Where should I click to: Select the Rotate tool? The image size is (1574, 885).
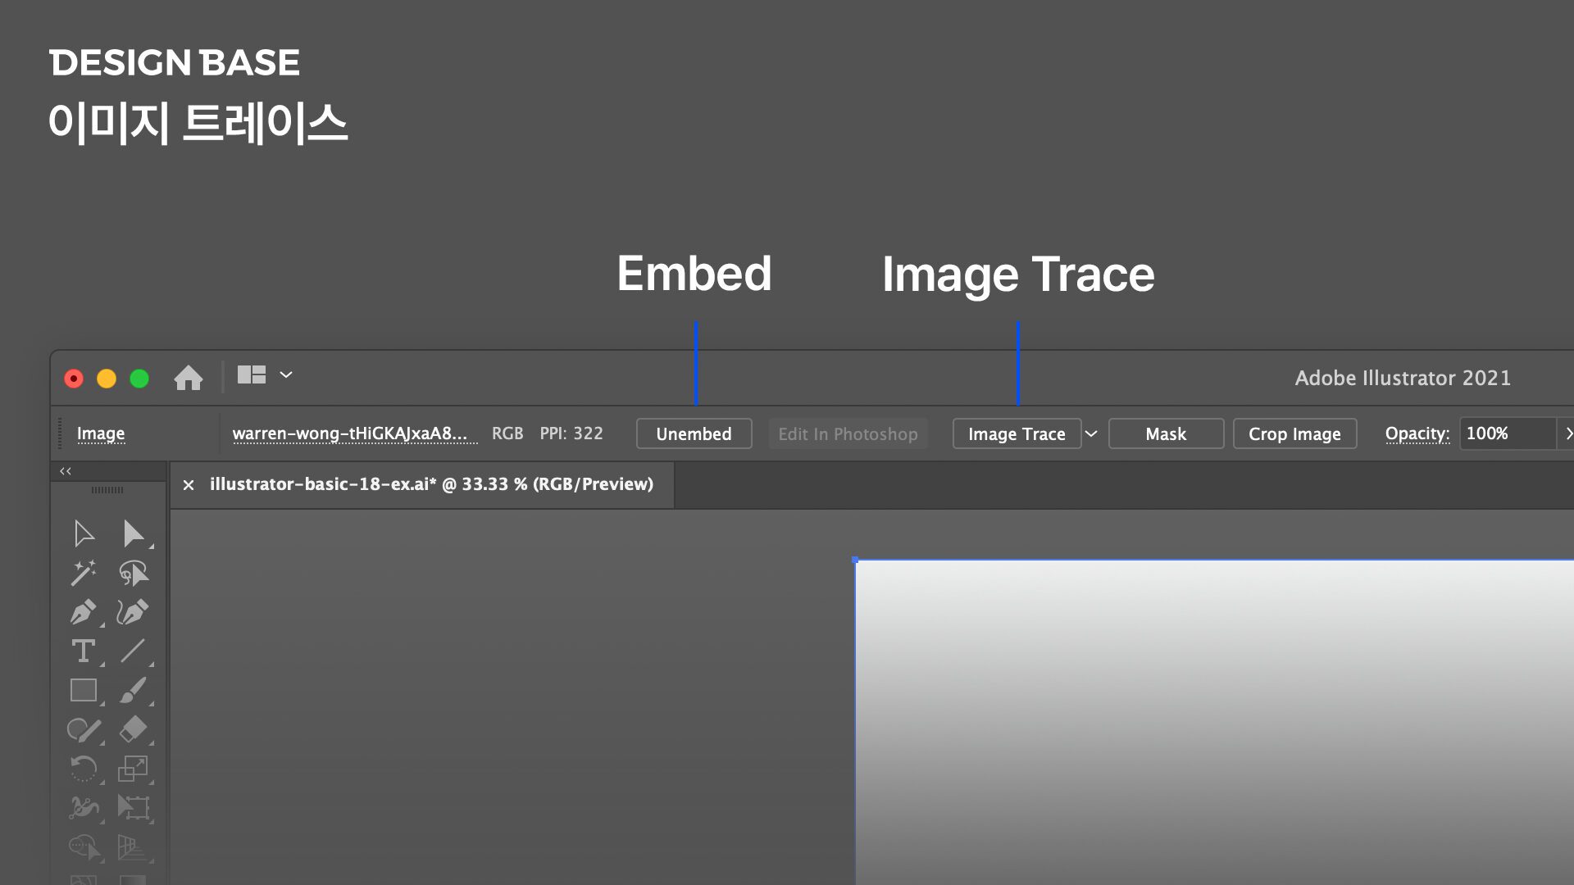pyautogui.click(x=84, y=769)
